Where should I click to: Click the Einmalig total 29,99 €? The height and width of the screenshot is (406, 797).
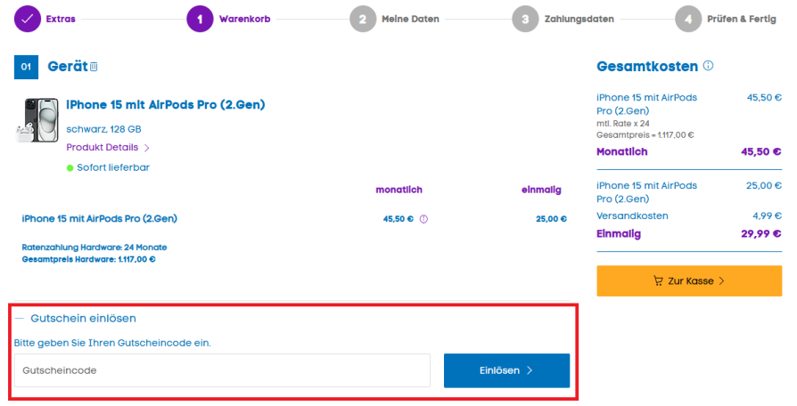pyautogui.click(x=761, y=234)
